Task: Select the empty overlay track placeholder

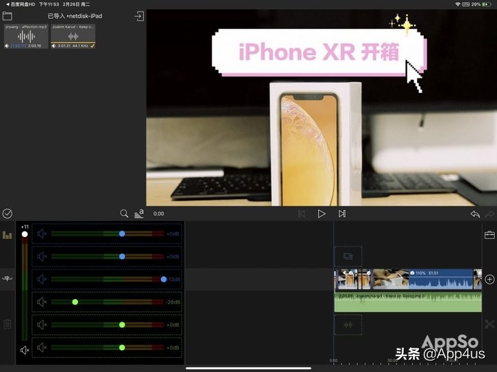Action: (348, 256)
